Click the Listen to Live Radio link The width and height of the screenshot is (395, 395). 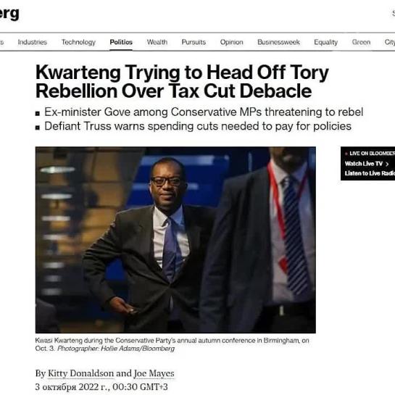click(370, 173)
